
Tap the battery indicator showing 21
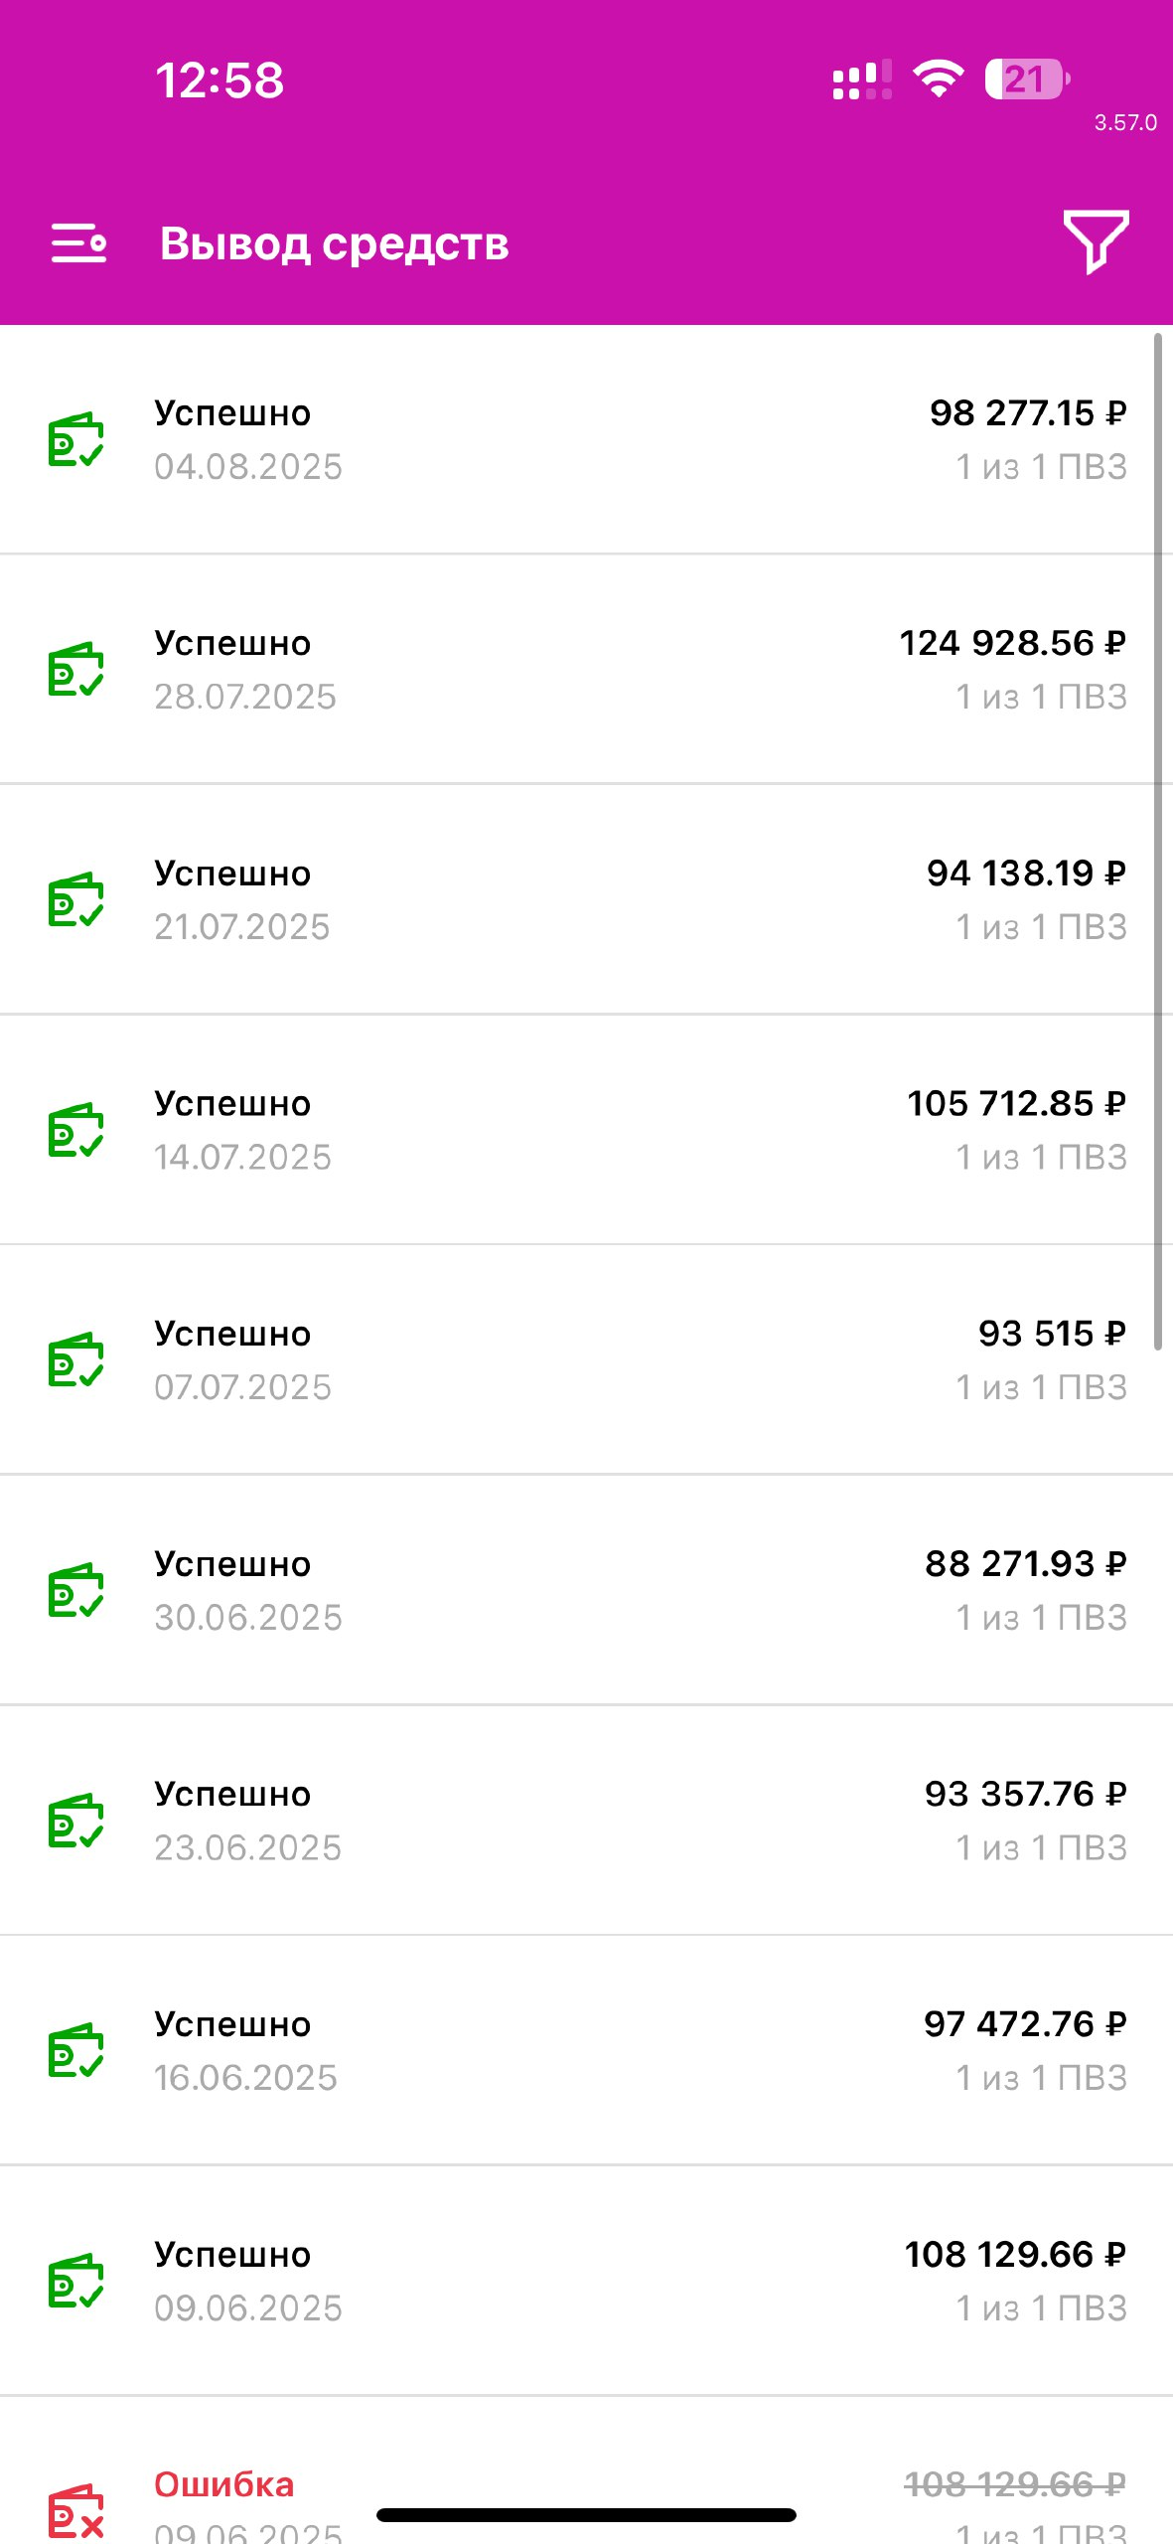point(1027,79)
